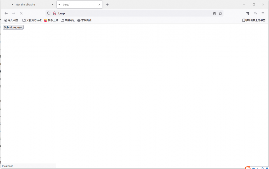Click the 导入书签 bookmark import item
The height and width of the screenshot is (169, 269).
pyautogui.click(x=12, y=20)
